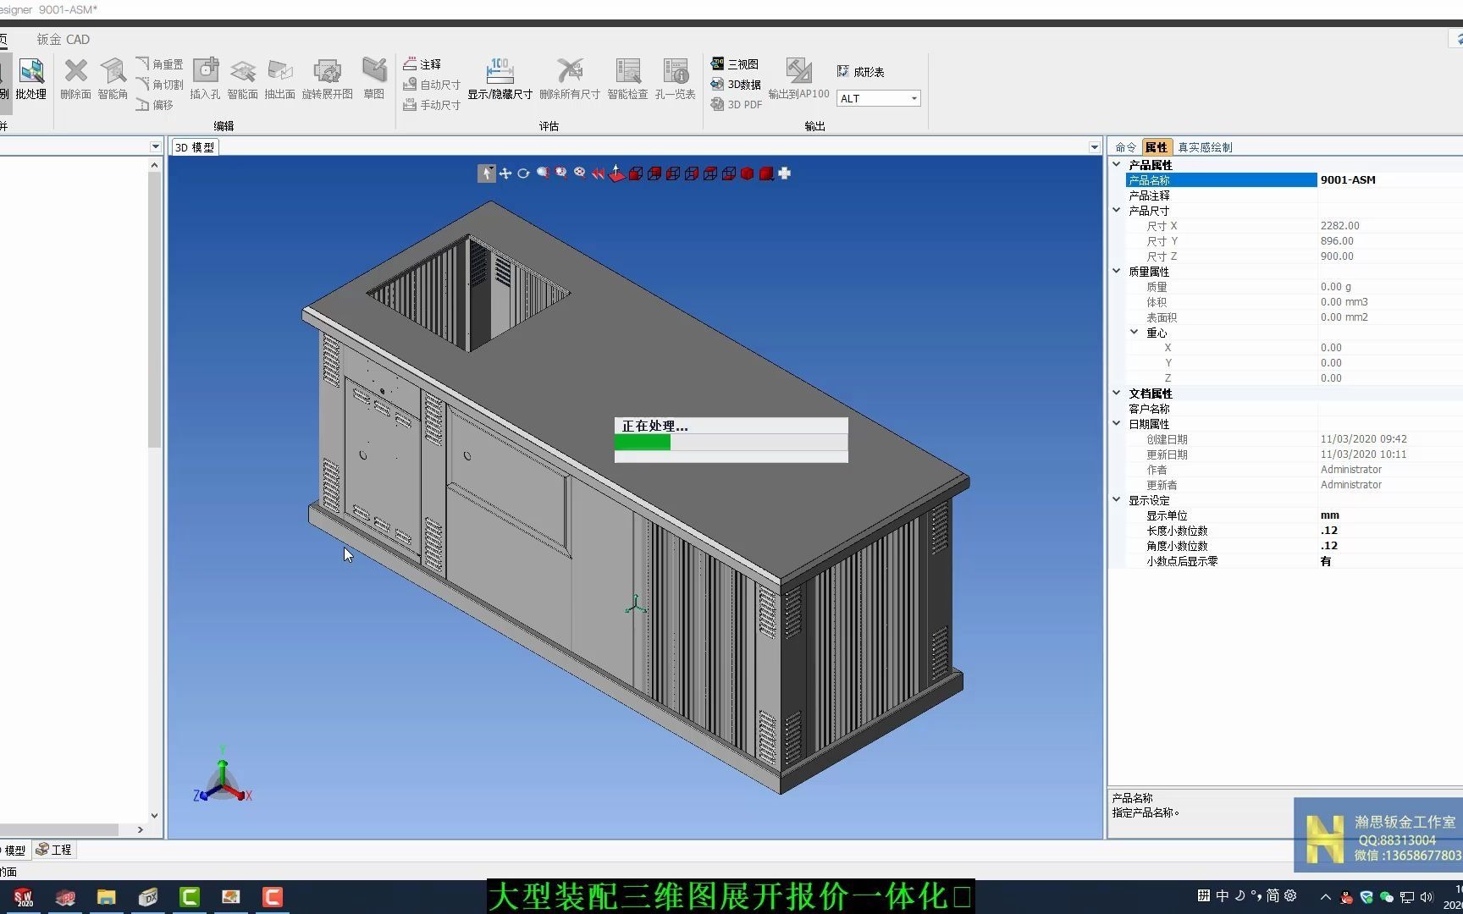The width and height of the screenshot is (1463, 914).
Task: Select the rotate view tool in viewport toolbar
Action: tap(523, 173)
